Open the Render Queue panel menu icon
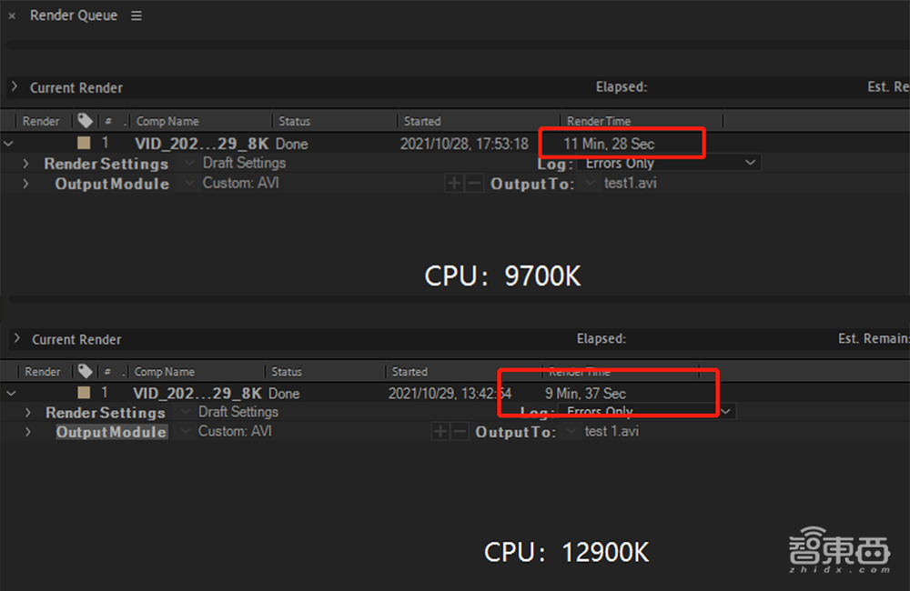910x591 pixels. (x=136, y=16)
